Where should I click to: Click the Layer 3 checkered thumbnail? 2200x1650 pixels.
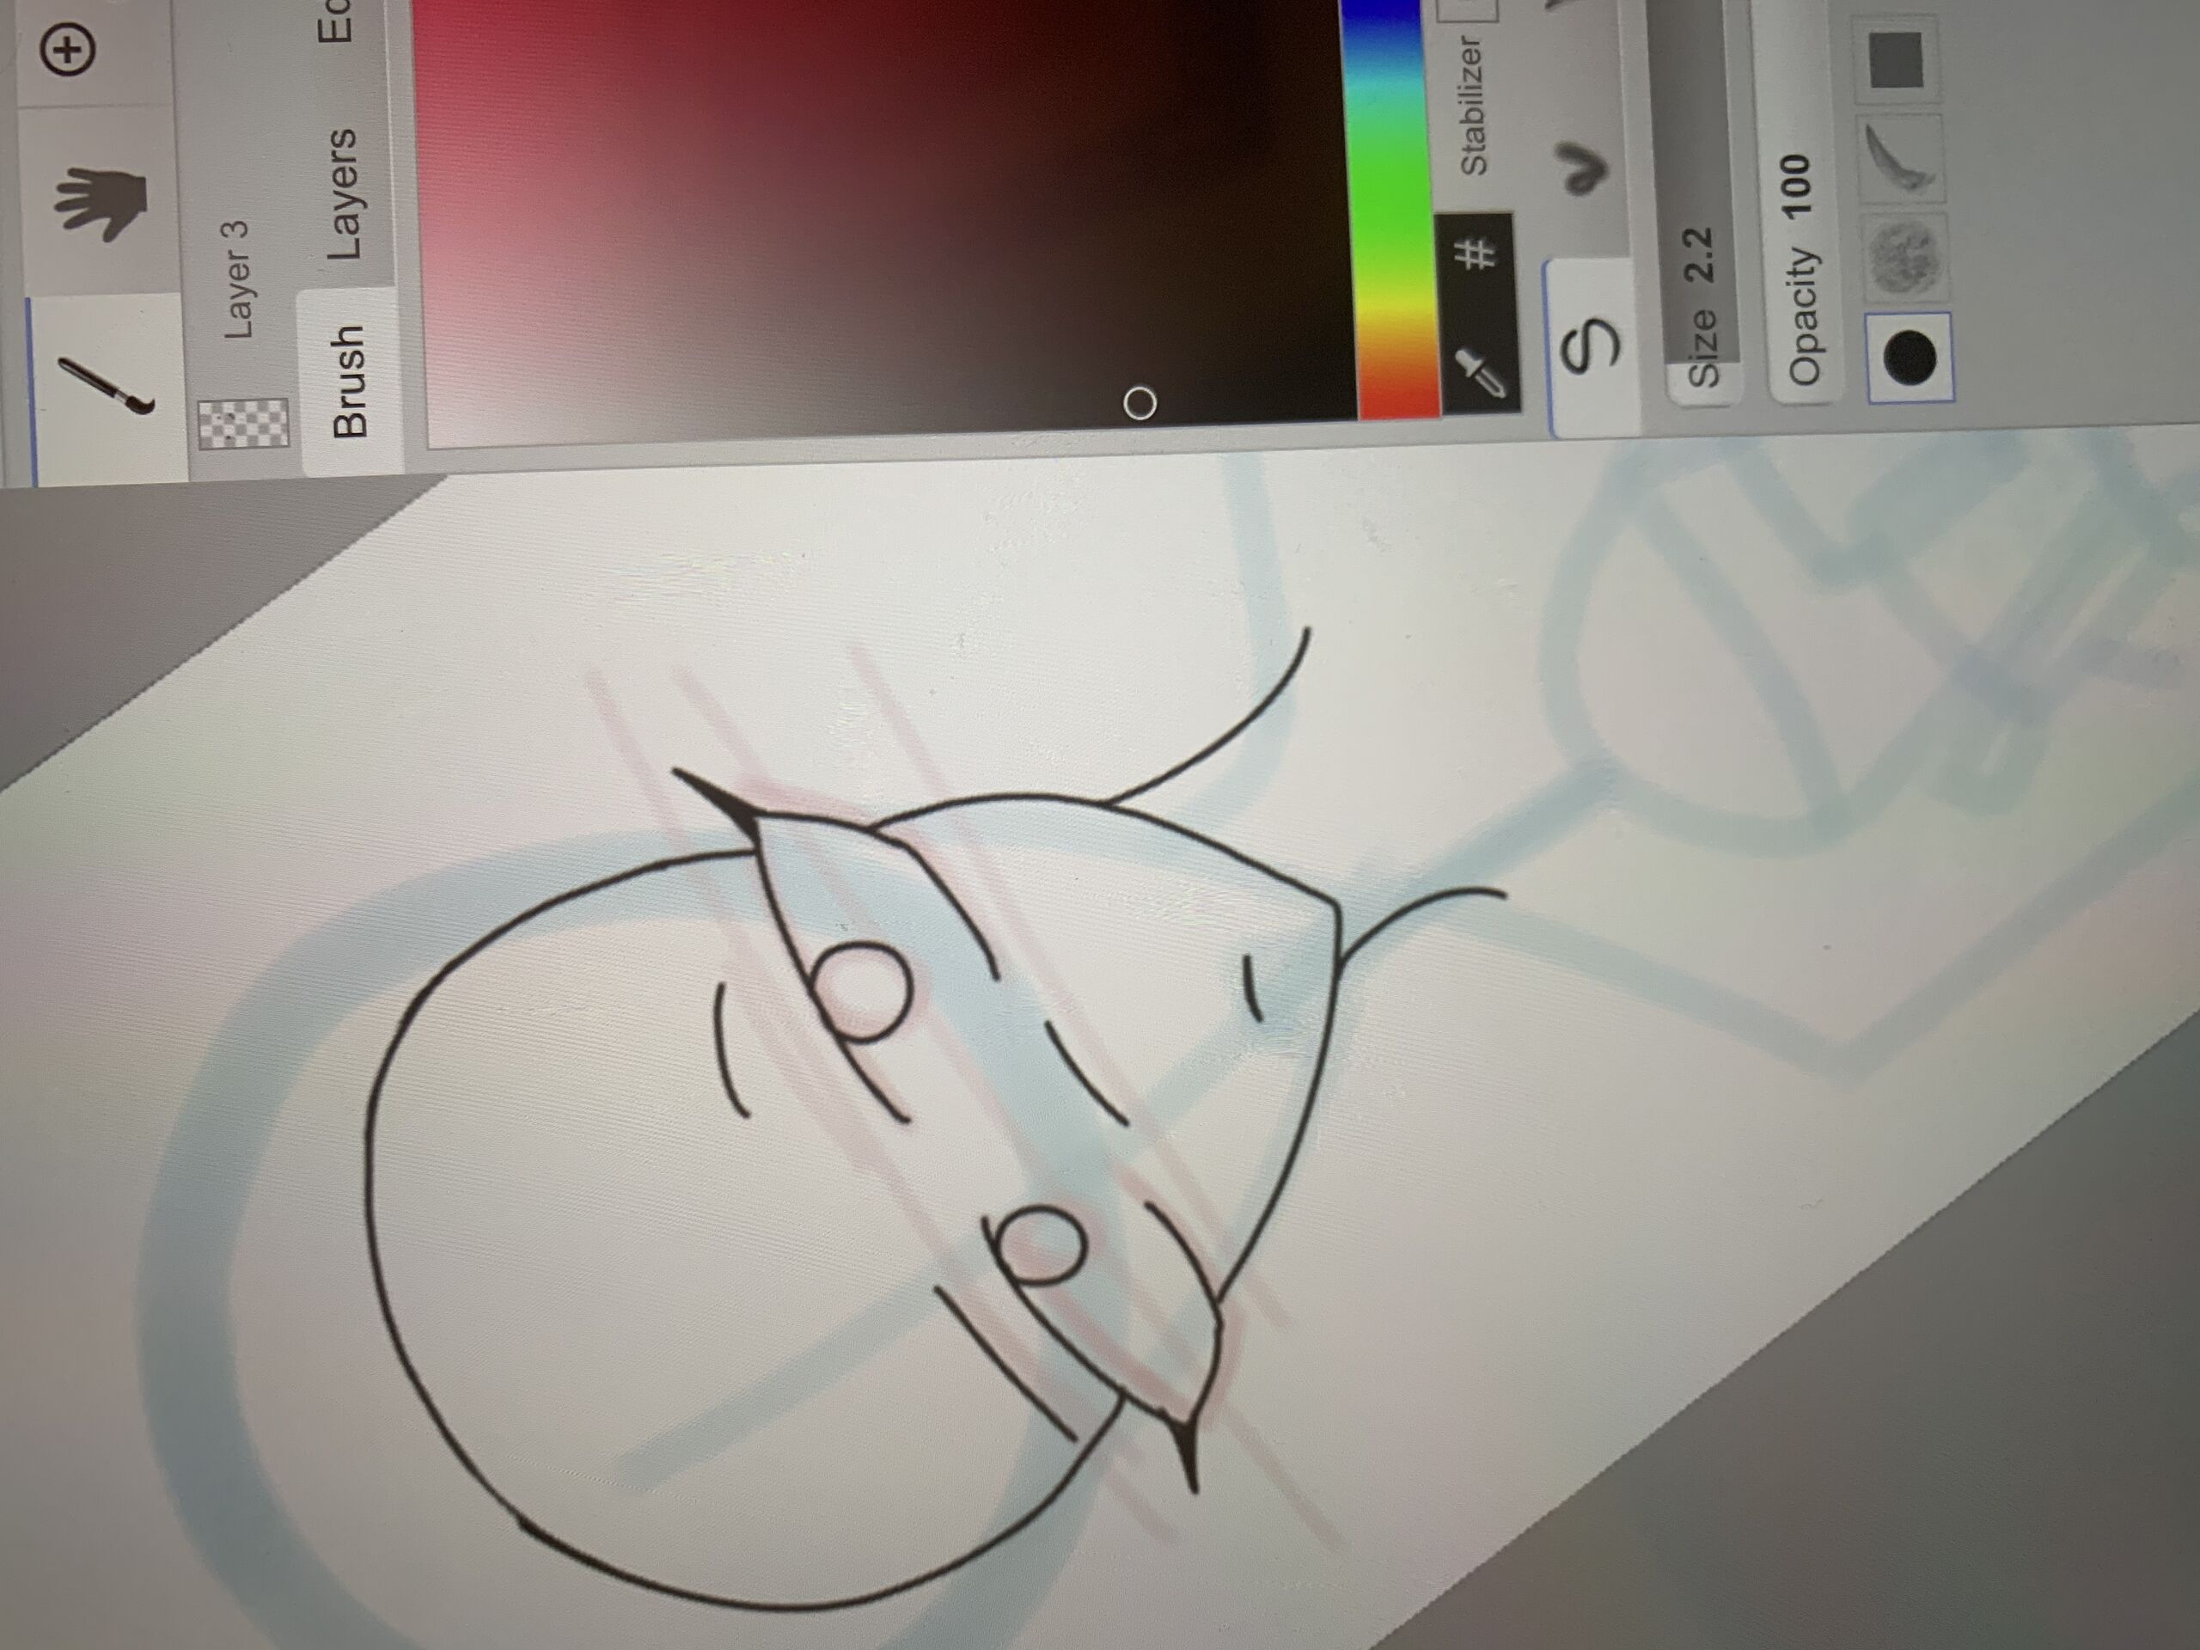click(x=245, y=422)
